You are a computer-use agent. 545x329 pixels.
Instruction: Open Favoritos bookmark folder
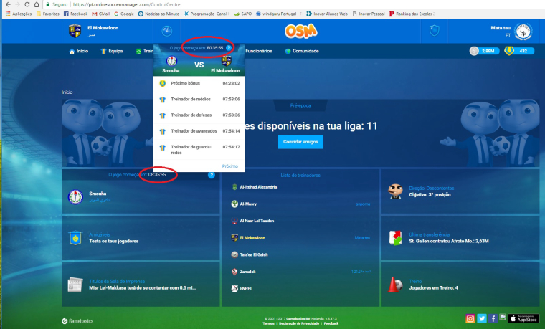click(48, 14)
